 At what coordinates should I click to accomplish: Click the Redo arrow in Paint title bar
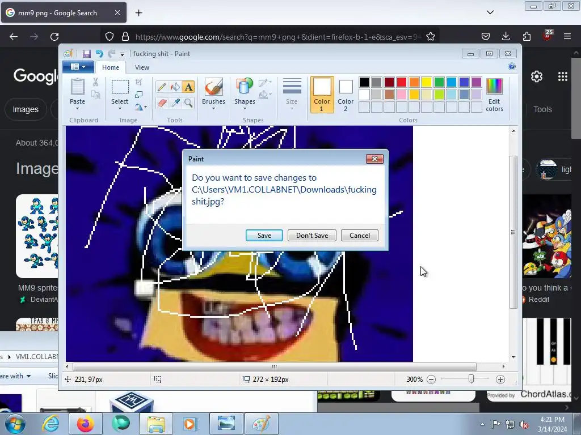(x=111, y=54)
